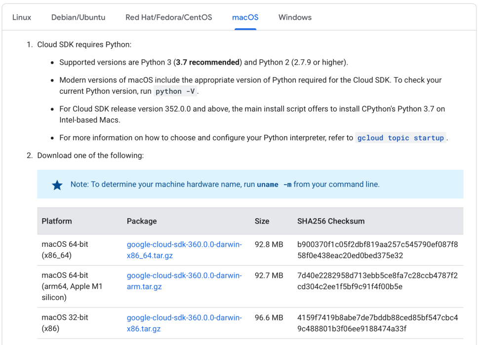Click the Size column header
479x345 pixels.
pyautogui.click(x=262, y=221)
